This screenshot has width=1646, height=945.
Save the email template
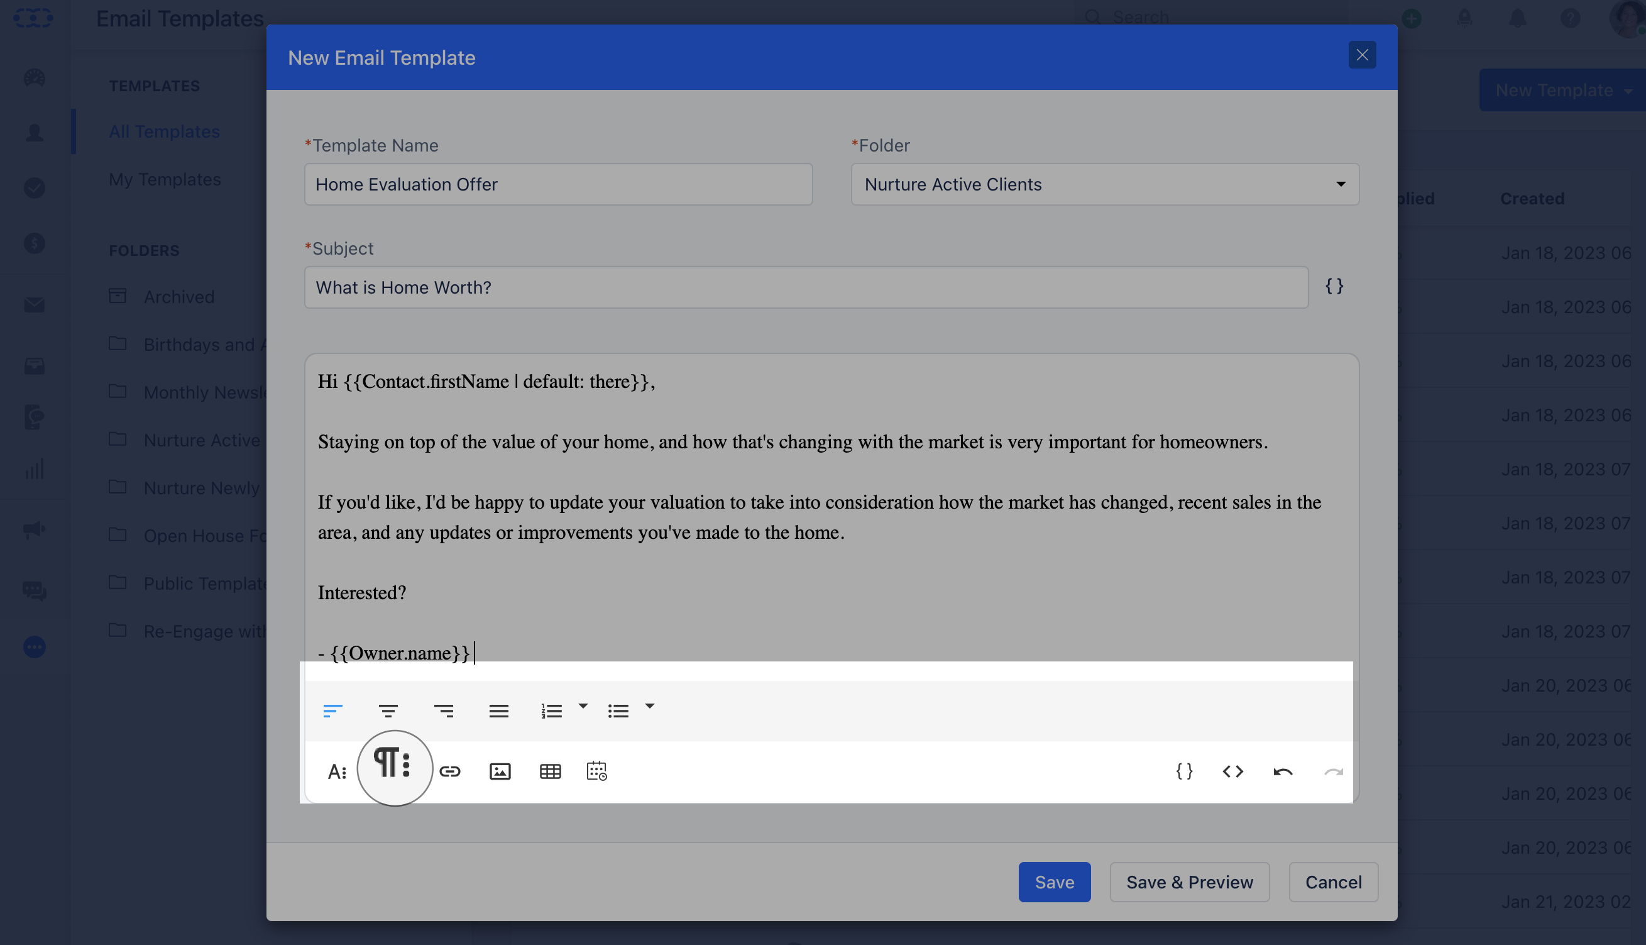pos(1055,882)
